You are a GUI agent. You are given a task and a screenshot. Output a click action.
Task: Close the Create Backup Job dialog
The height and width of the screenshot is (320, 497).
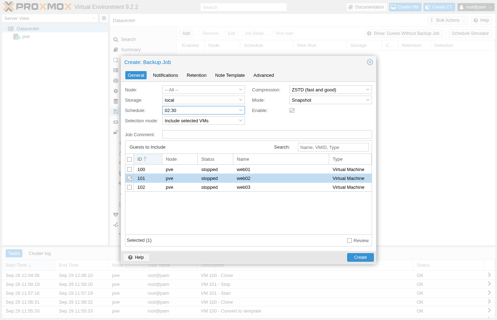[370, 62]
